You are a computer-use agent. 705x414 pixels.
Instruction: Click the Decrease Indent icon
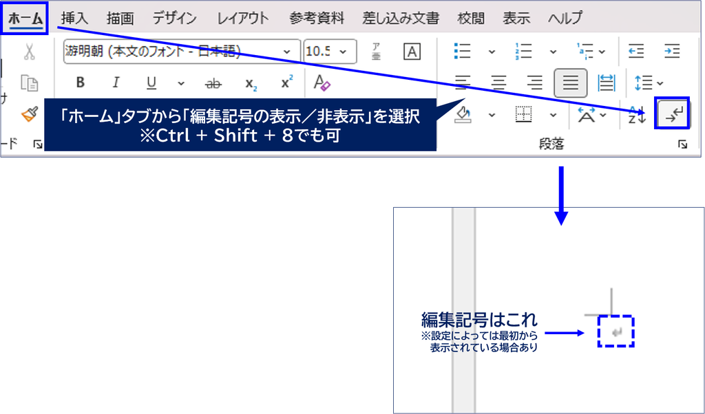(x=636, y=51)
